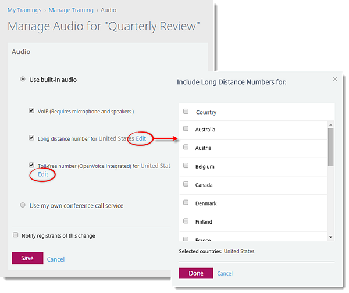Select Use my own conference call service

click(x=23, y=205)
